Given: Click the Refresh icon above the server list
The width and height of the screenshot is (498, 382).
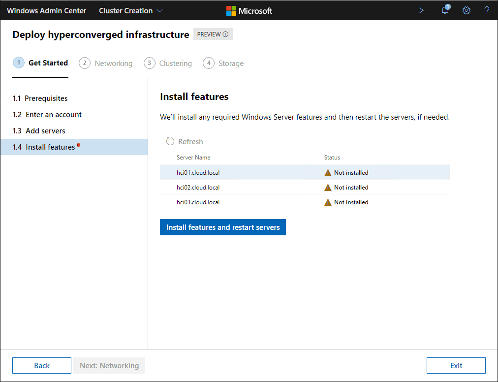Looking at the screenshot, I should point(170,142).
